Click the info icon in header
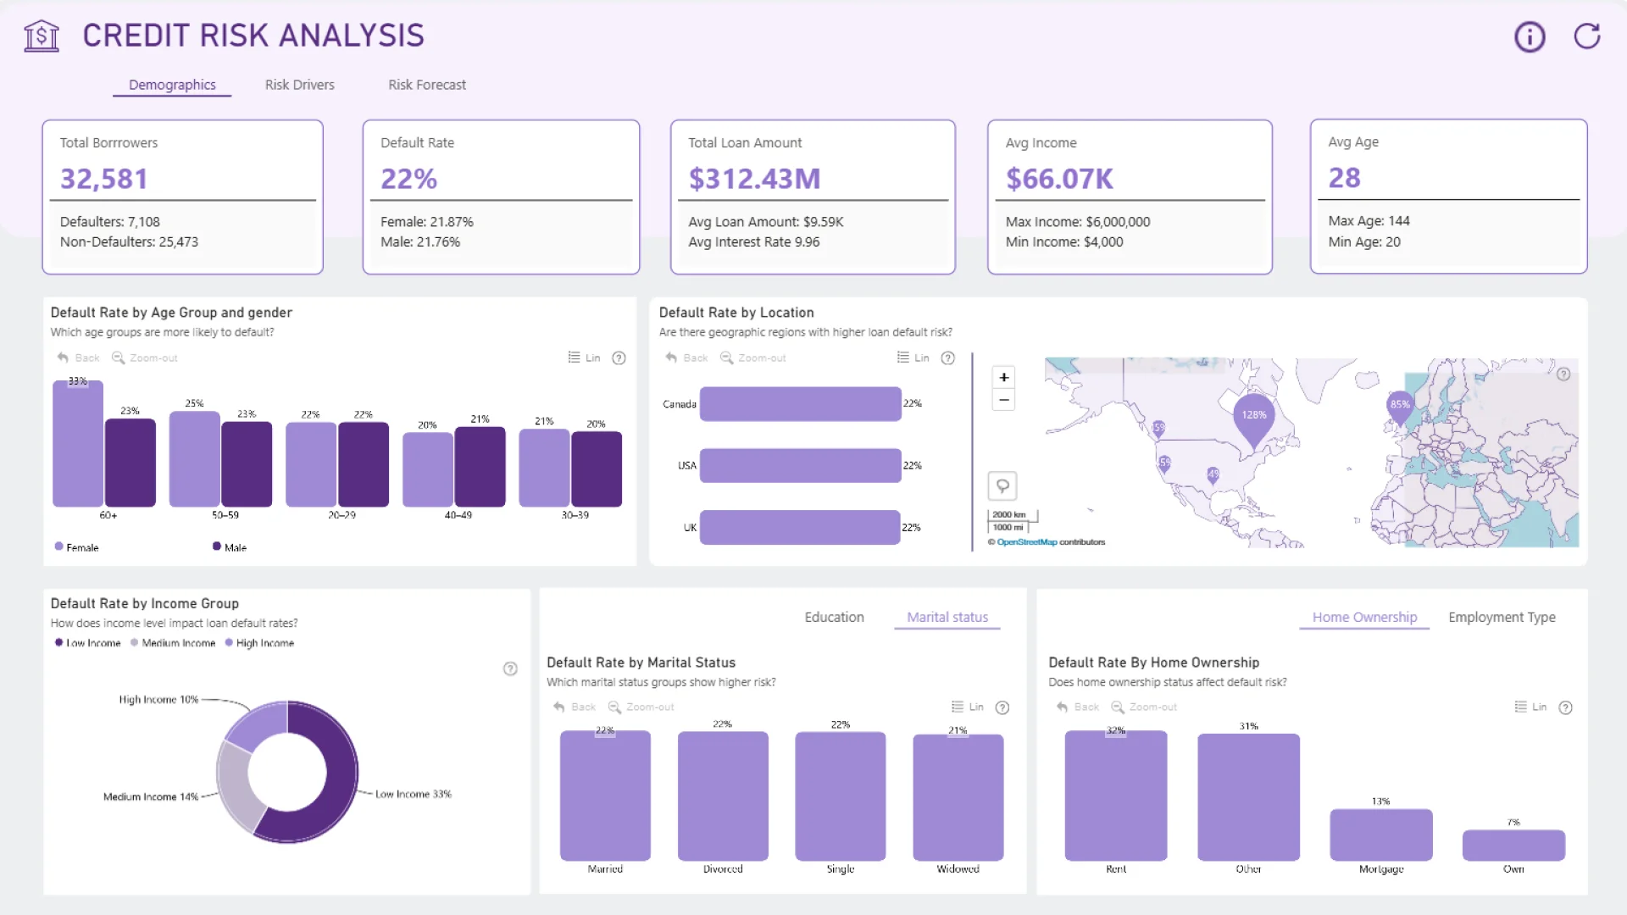The width and height of the screenshot is (1627, 915). pos(1530,36)
